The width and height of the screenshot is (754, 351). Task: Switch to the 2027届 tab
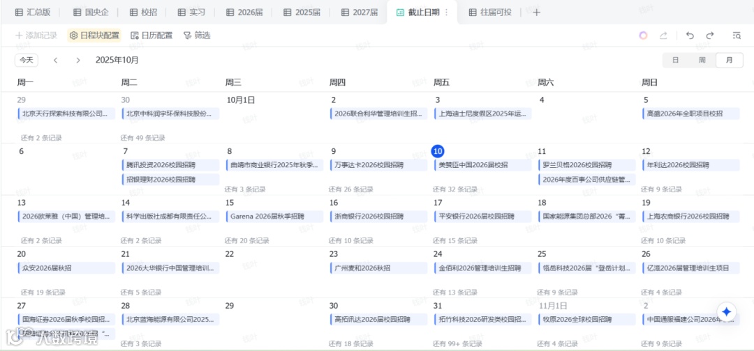[360, 13]
